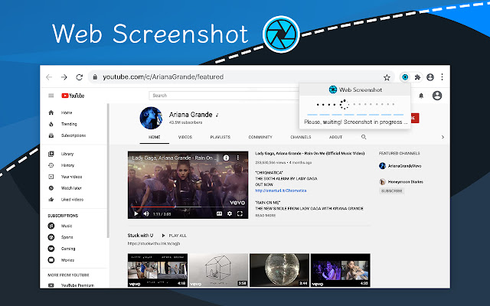The image size is (490, 306).
Task: Switch to the PLAYLISTS tab
Action: [220, 137]
